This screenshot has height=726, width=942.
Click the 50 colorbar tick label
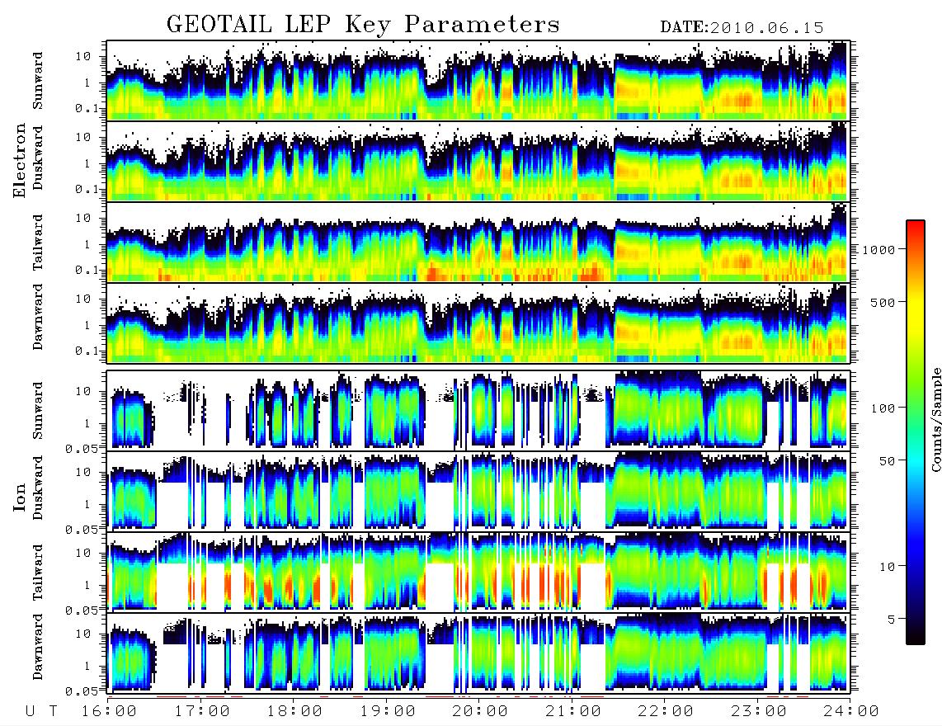click(x=887, y=461)
